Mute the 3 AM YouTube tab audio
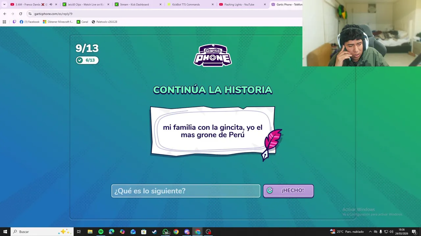 pyautogui.click(x=51, y=5)
